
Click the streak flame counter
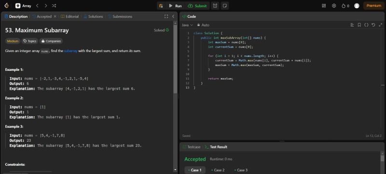(x=345, y=6)
